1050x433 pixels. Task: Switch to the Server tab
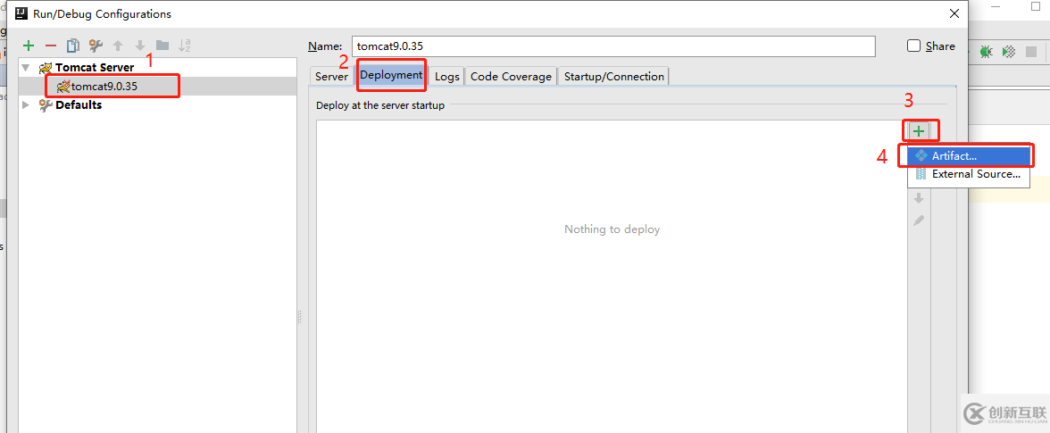[331, 76]
